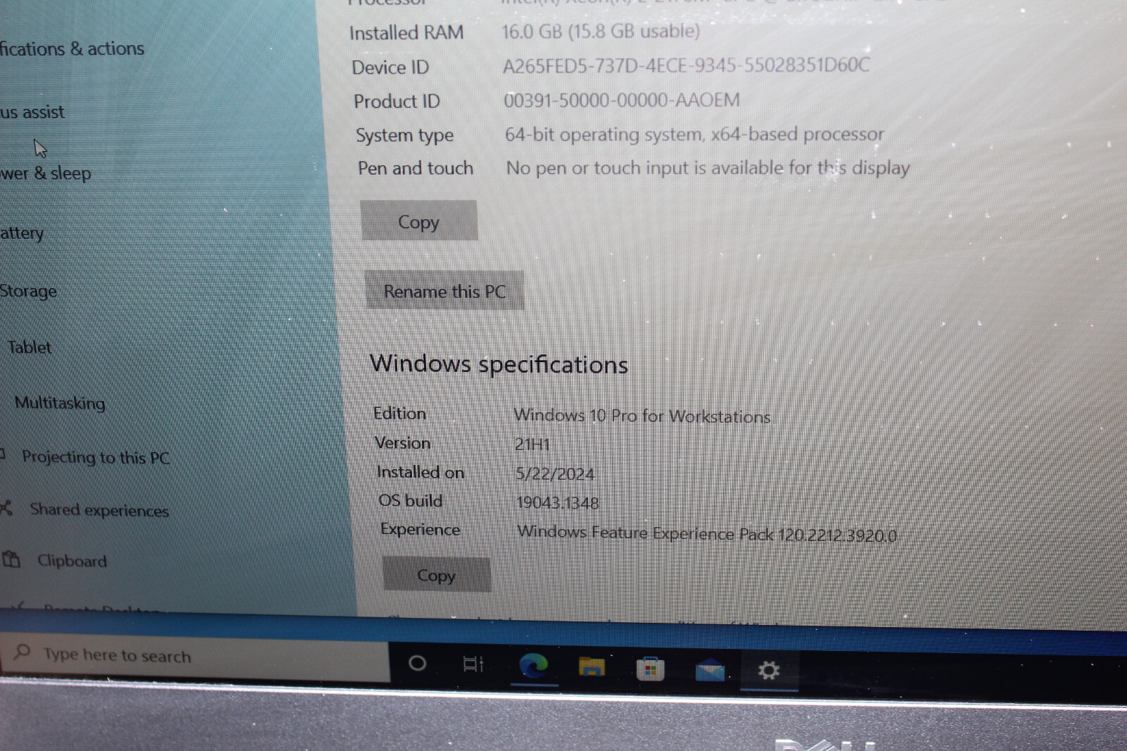Viewport: 1127px width, 751px height.
Task: Copy the device specifications
Action: point(419,221)
